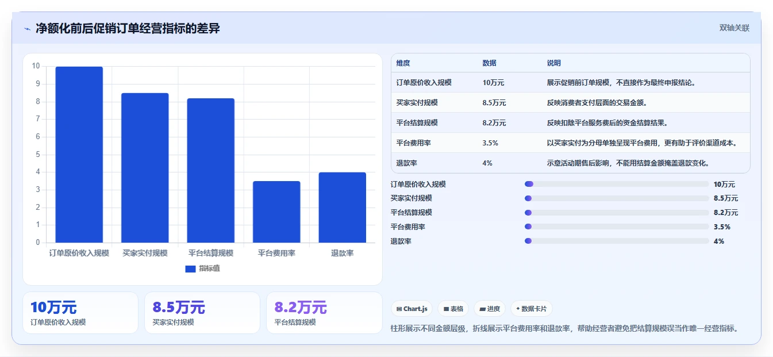This screenshot has width=773, height=357.
Task: Click the 平台结算规模 bar in chart
Action: [211, 171]
